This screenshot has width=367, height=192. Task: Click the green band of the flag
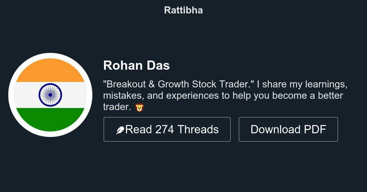(50, 119)
